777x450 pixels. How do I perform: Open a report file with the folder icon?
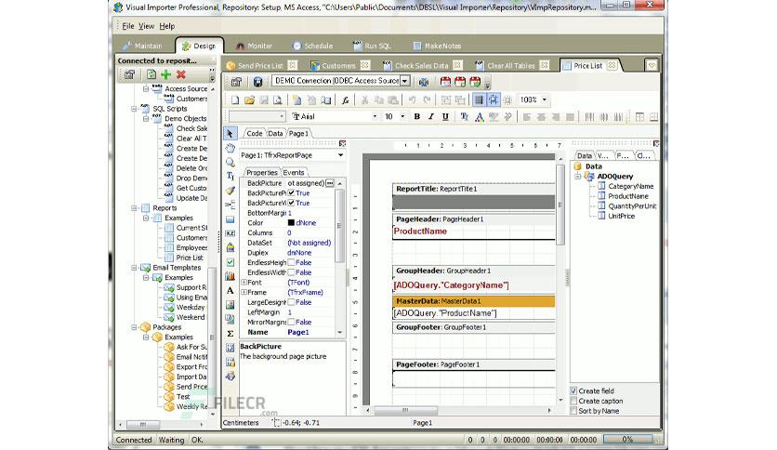[x=249, y=100]
